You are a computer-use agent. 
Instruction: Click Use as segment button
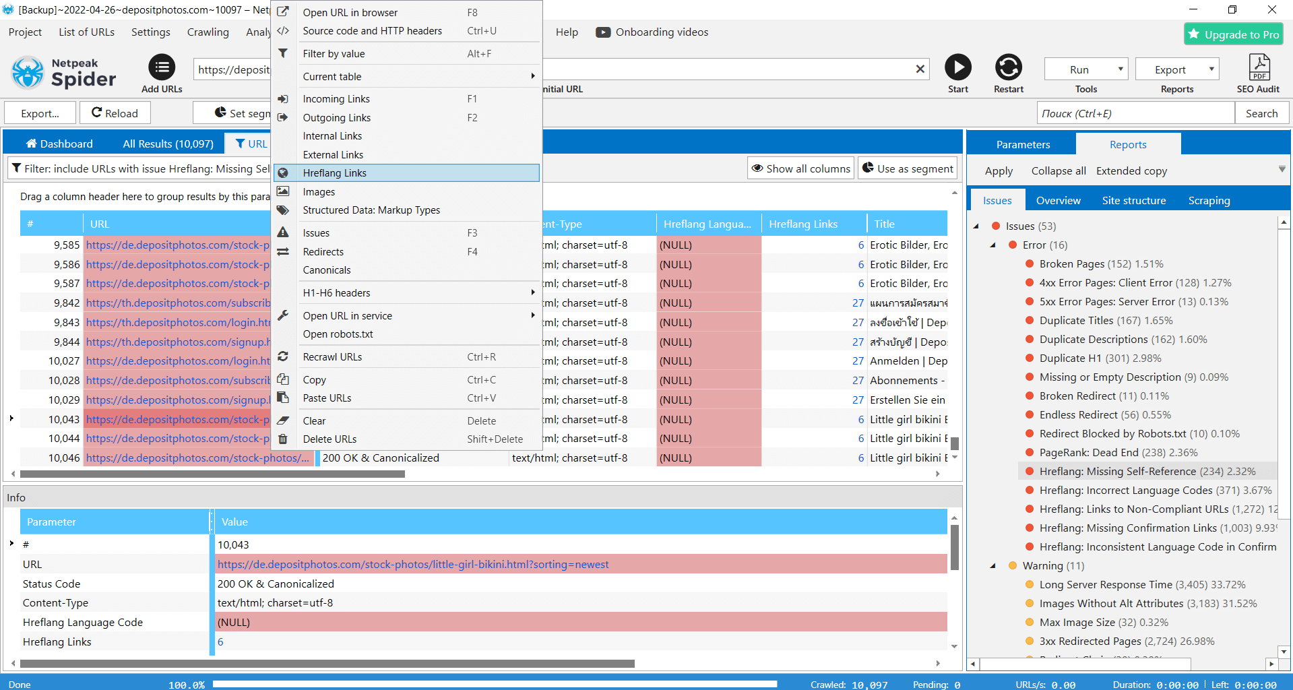pos(908,168)
